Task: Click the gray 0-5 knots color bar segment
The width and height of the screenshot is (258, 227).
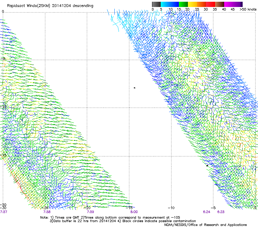Action: [157, 4]
